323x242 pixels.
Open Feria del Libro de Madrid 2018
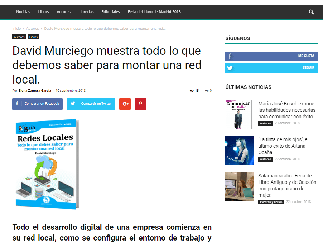pos(154,11)
